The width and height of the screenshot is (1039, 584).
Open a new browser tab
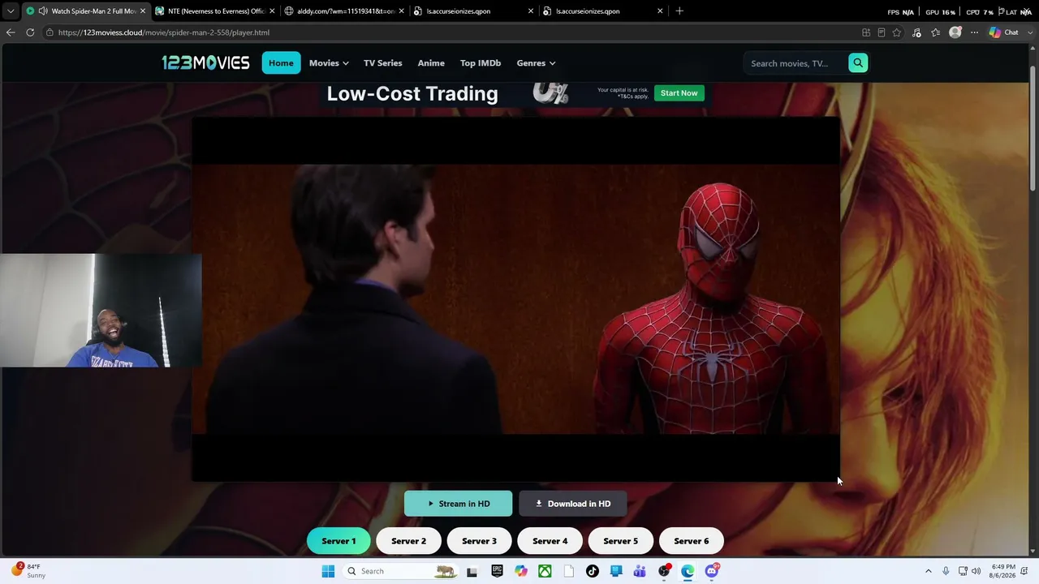point(679,11)
